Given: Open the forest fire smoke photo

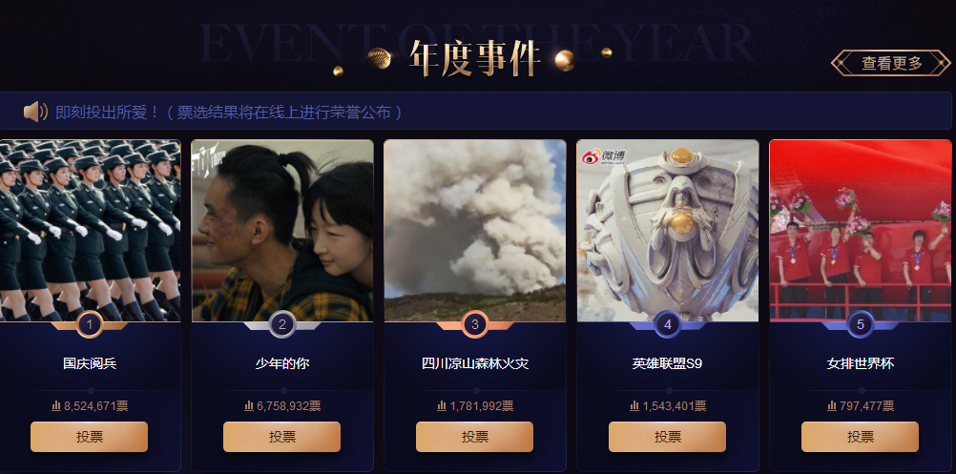Looking at the screenshot, I should (x=475, y=230).
